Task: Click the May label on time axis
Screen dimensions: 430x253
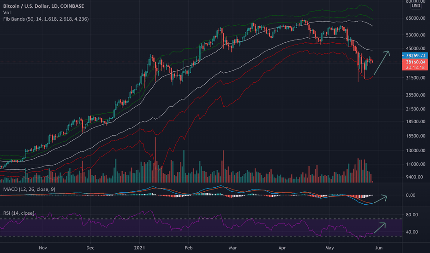Action: [329, 248]
